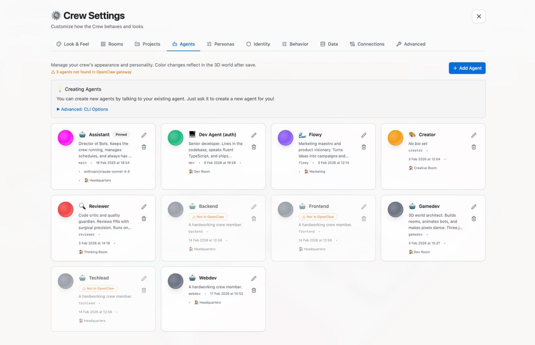Click the edit pencil on the Webdev card
Image resolution: width=535 pixels, height=345 pixels.
(254, 278)
